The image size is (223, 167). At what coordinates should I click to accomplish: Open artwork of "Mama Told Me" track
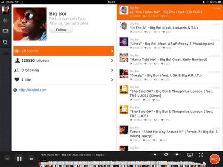[124, 58]
